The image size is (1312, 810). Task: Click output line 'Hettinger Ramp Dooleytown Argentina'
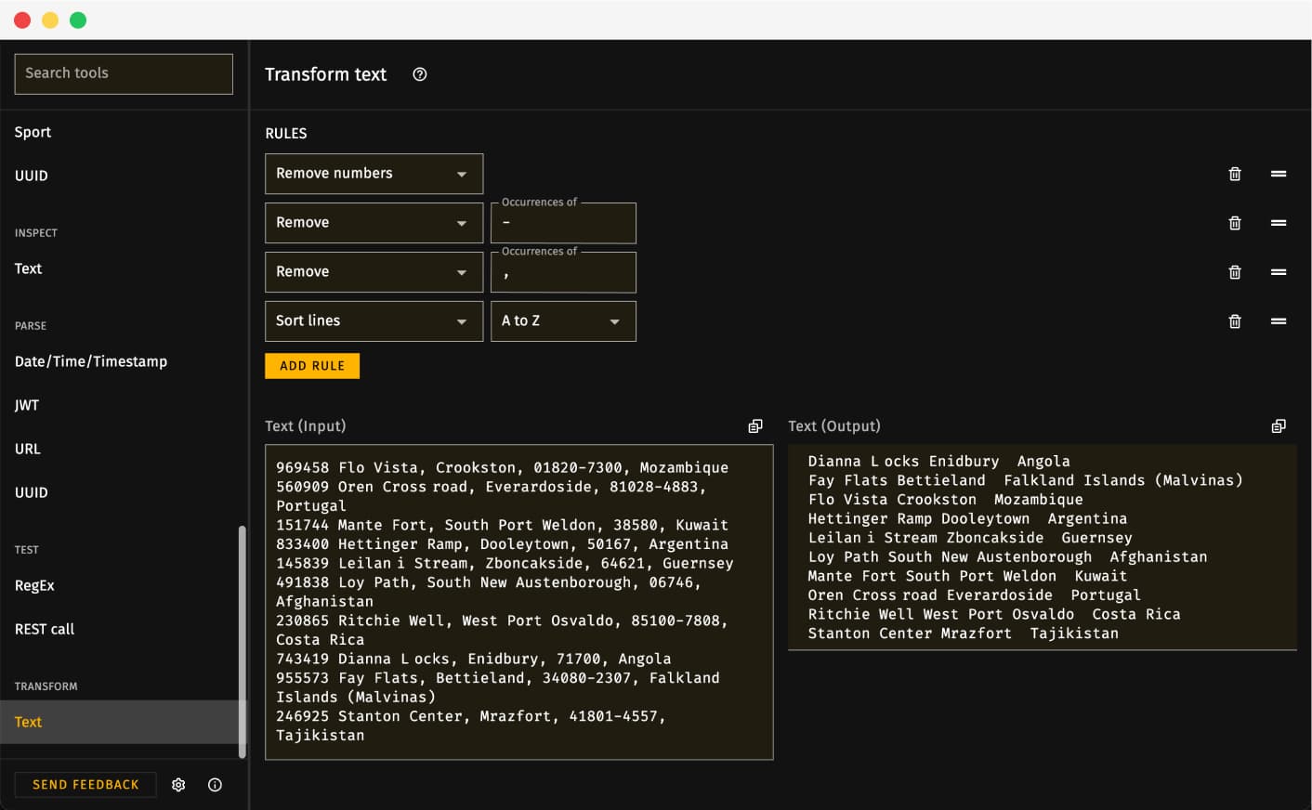967,519
